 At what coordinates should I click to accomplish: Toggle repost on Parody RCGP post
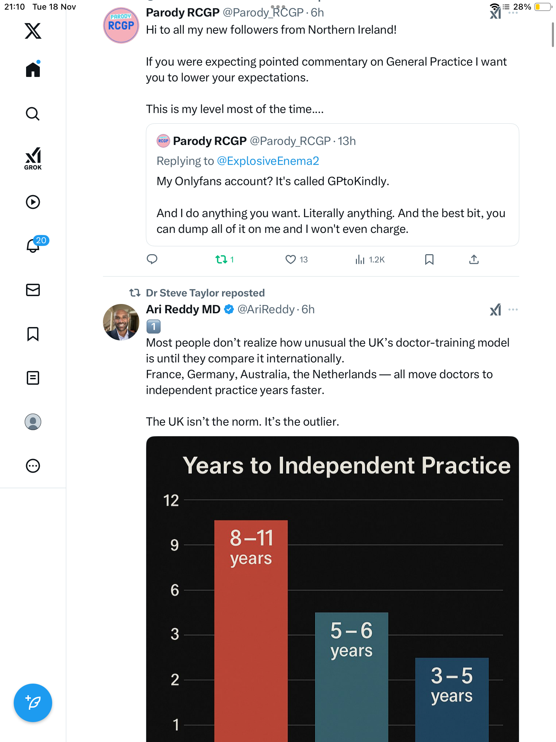(221, 259)
